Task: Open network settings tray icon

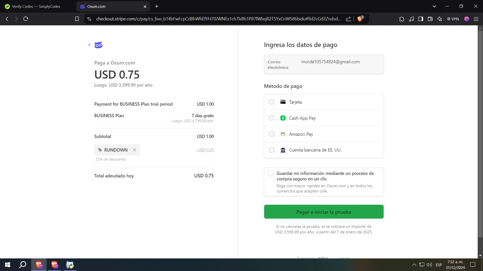Action: tap(422, 265)
